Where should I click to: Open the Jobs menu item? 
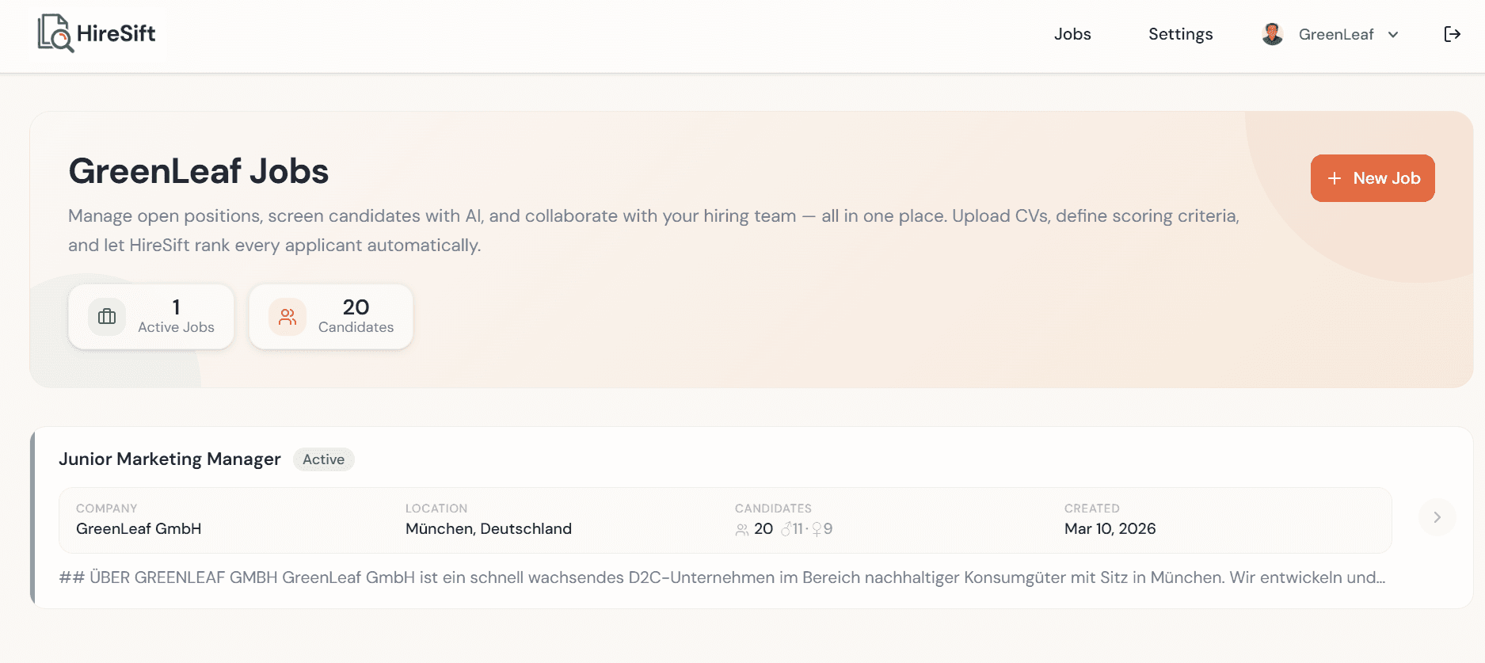(x=1072, y=34)
